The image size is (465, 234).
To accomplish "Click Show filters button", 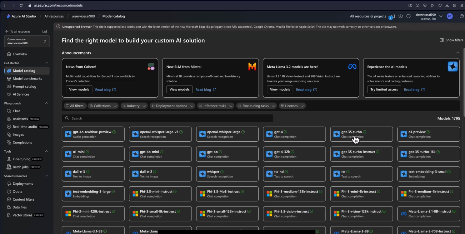I will click(451, 40).
